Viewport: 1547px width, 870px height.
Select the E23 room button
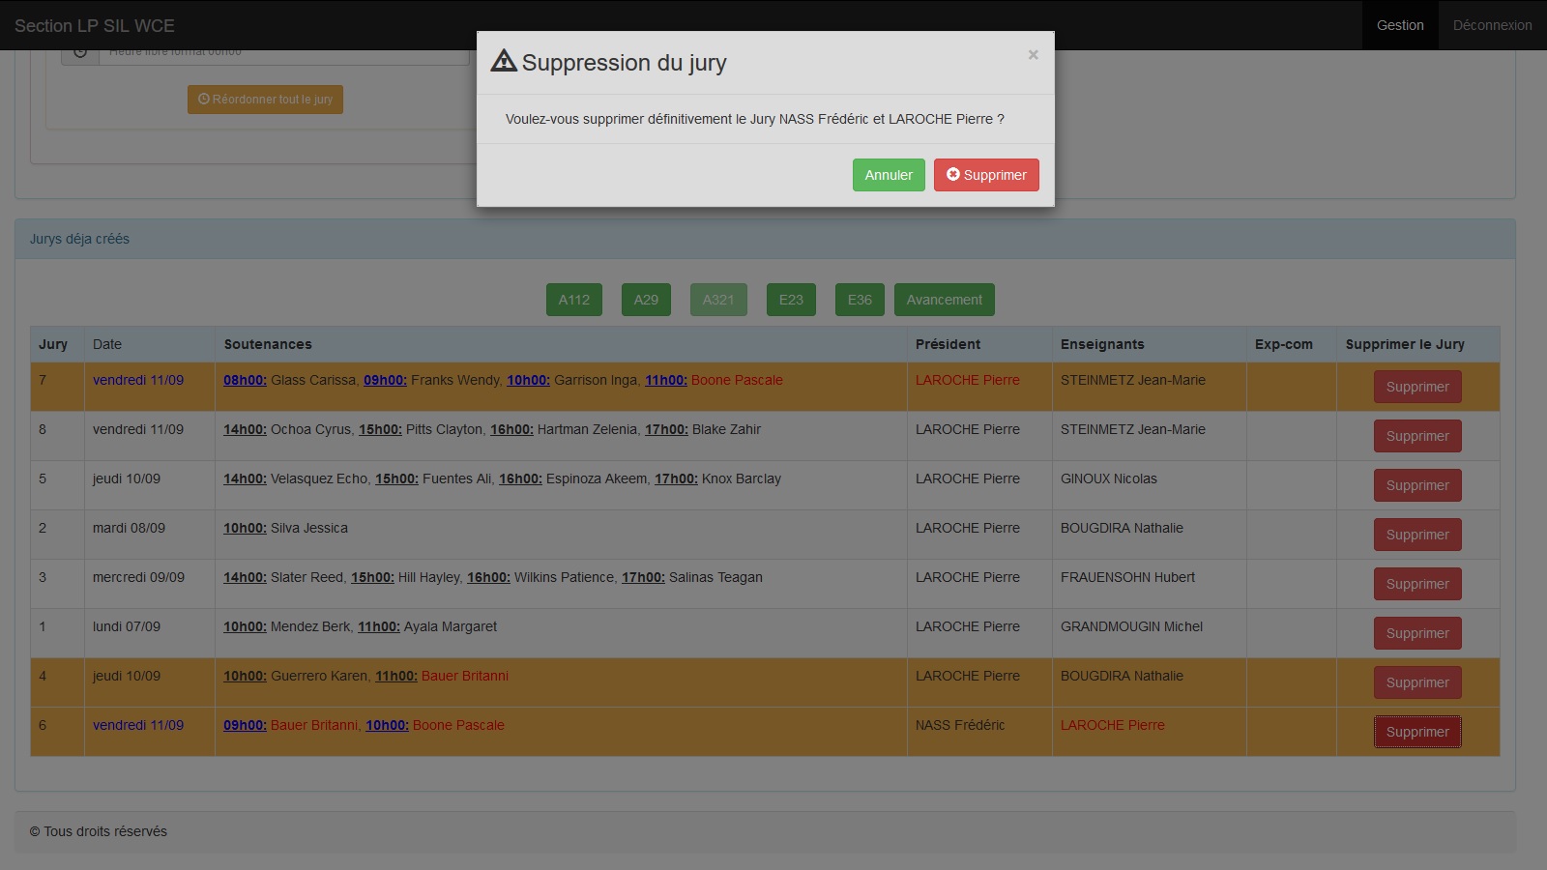(x=791, y=300)
